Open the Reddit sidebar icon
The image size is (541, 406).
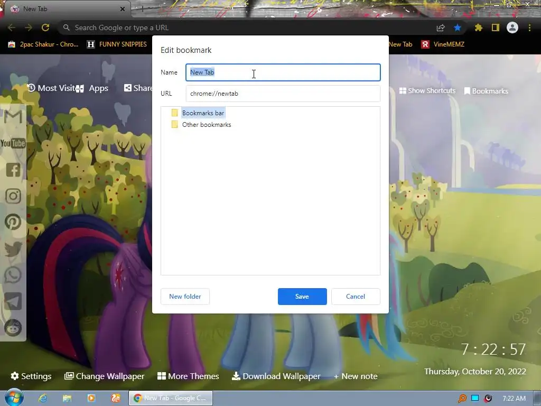(x=13, y=328)
